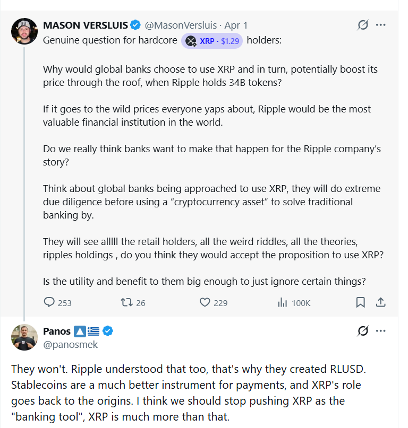
Task: Click the Grok icon on Panos's reply
Action: (363, 331)
